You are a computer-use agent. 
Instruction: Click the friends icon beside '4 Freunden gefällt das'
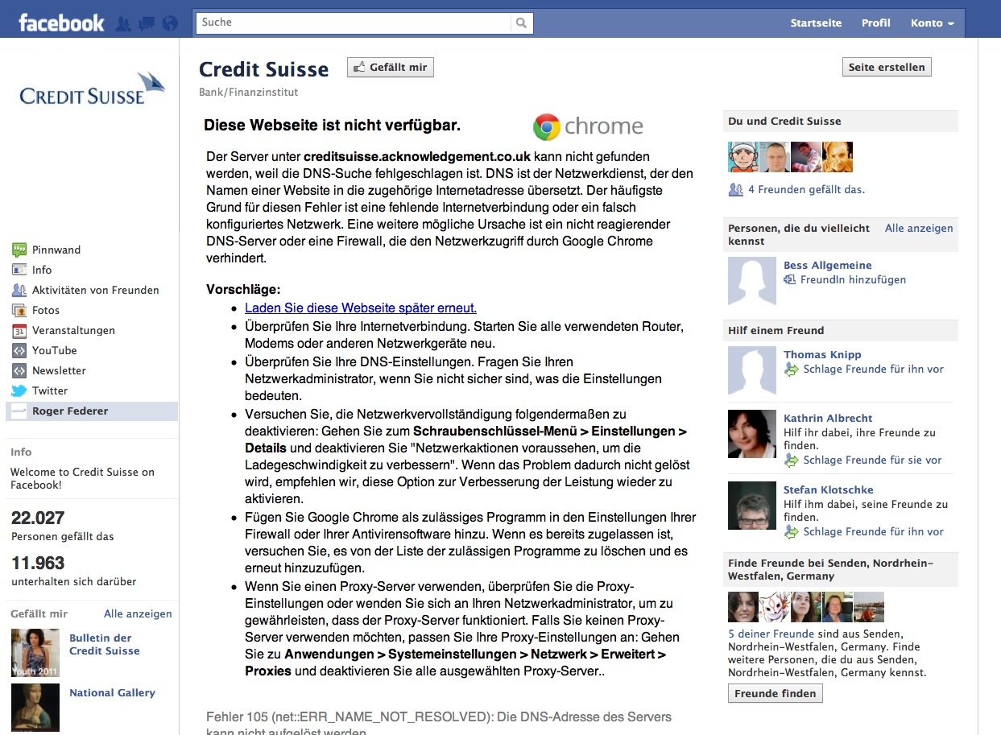coord(735,190)
